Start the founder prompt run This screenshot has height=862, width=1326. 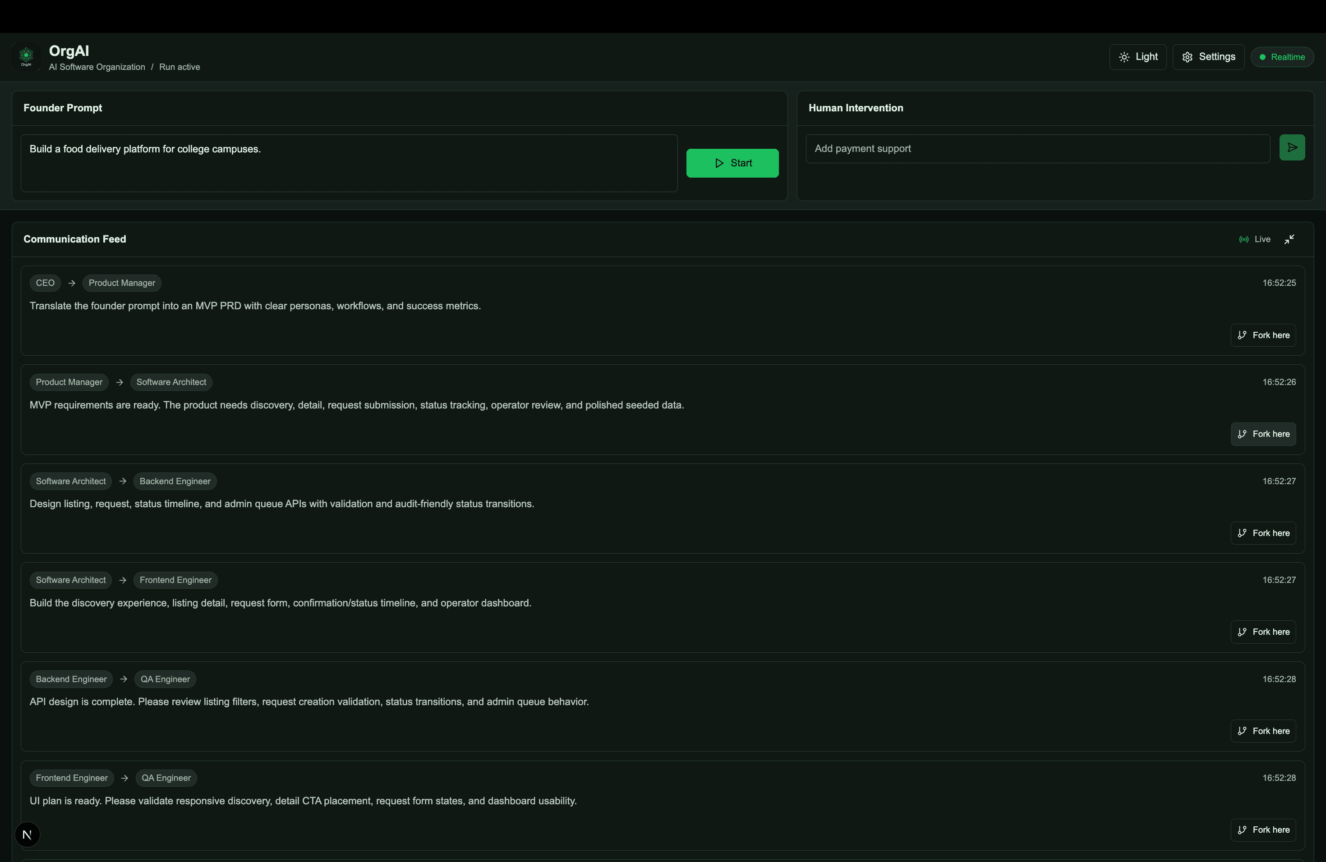coord(732,163)
